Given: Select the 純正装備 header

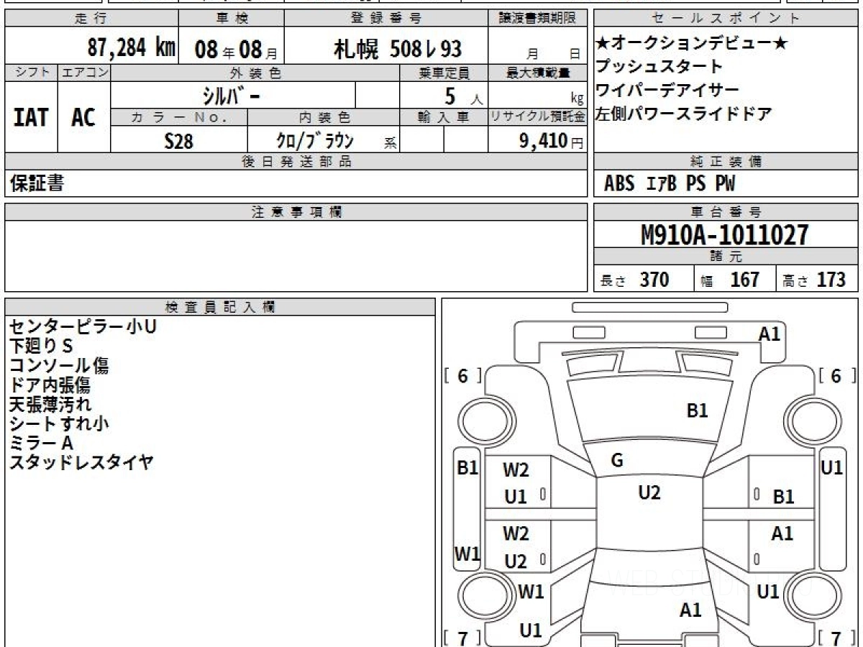Looking at the screenshot, I should pyautogui.click(x=726, y=162).
